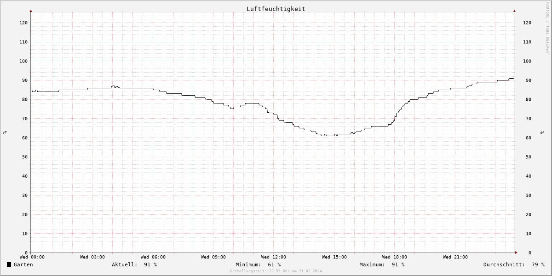Click the chart title Luftfeuchtigkeit
This screenshot has width=552, height=276.
[276, 9]
